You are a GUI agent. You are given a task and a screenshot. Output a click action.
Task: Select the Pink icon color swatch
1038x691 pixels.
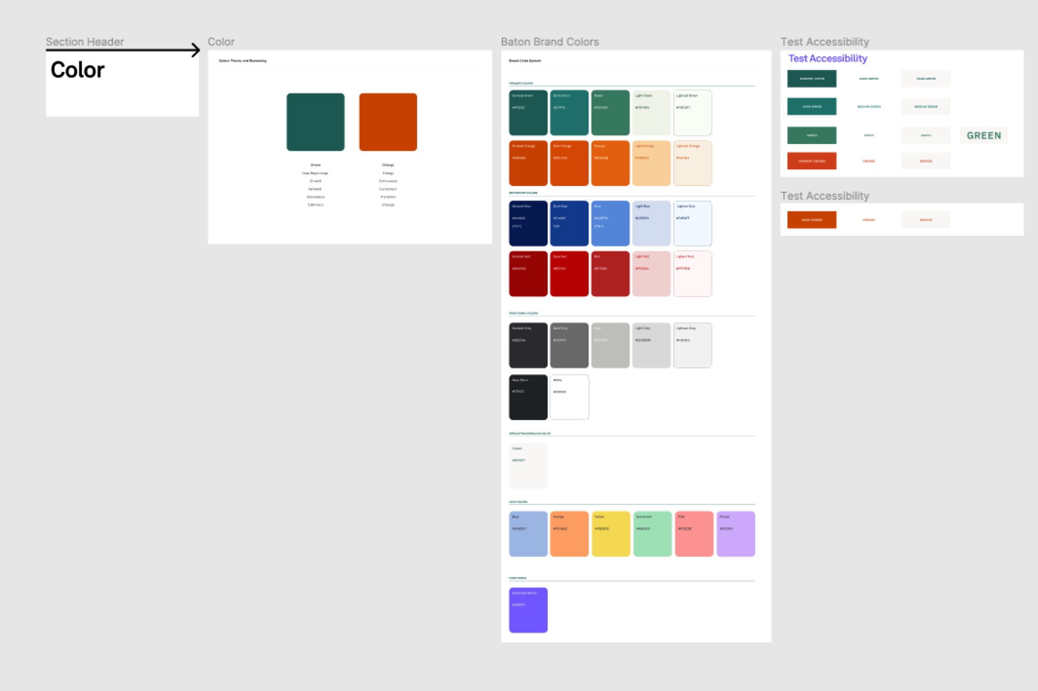(693, 533)
